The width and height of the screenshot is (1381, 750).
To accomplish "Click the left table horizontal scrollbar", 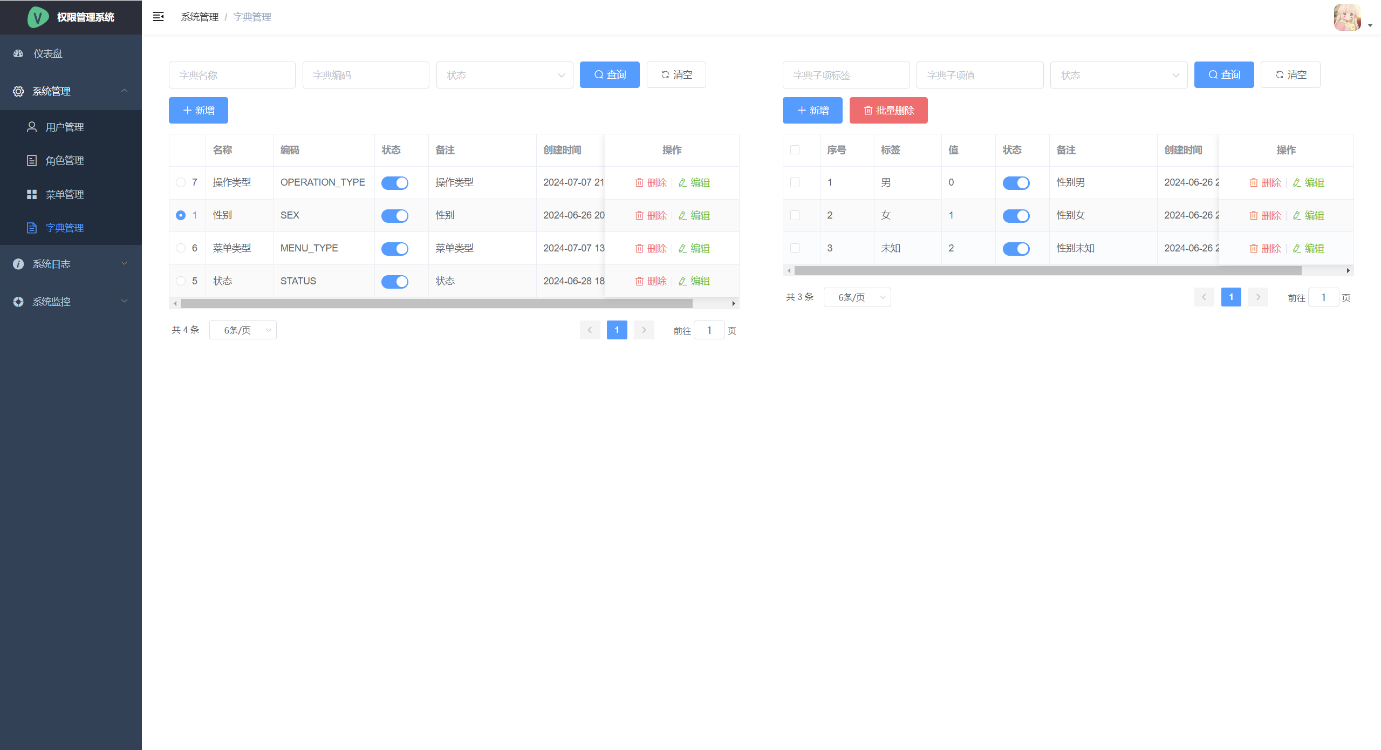I will pyautogui.click(x=436, y=304).
